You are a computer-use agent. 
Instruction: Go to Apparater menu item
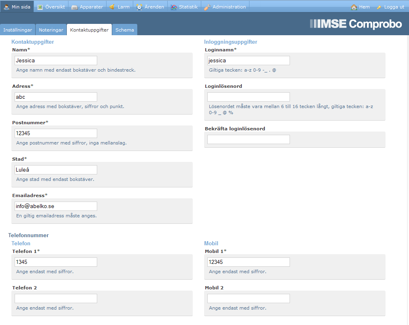point(87,7)
